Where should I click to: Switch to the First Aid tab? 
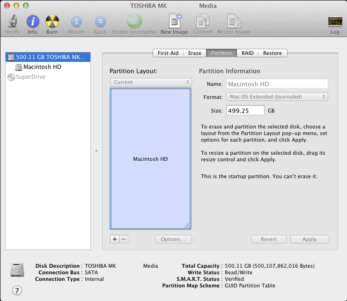tap(168, 53)
